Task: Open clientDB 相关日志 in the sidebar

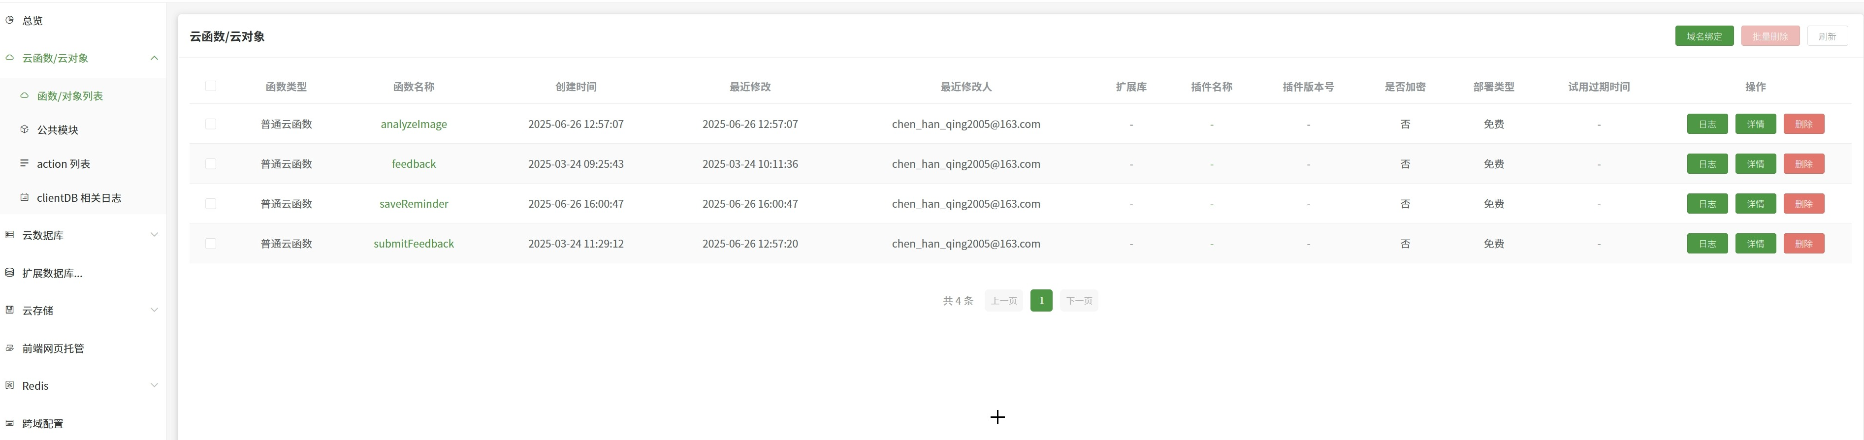Action: 79,197
